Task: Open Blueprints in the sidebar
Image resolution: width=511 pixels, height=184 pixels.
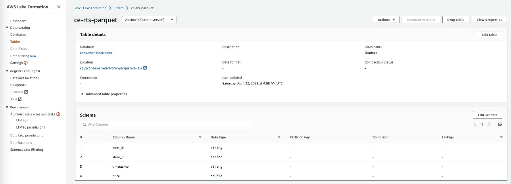Action: pyautogui.click(x=18, y=85)
